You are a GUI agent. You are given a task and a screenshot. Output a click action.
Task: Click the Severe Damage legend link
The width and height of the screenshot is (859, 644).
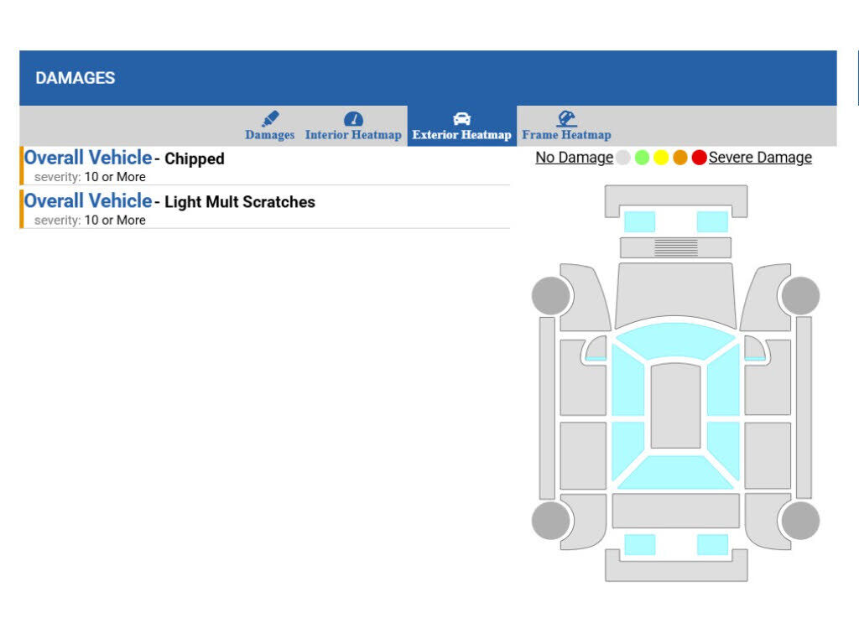(x=760, y=158)
